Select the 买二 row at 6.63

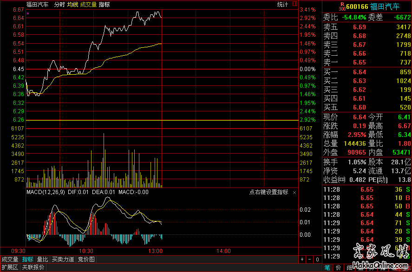(367, 81)
